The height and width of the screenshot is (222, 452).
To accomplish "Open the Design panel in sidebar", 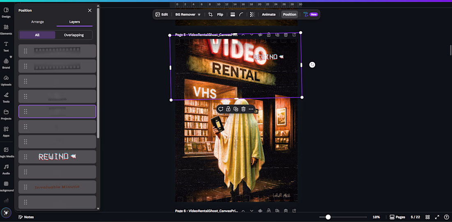I will (x=6, y=13).
